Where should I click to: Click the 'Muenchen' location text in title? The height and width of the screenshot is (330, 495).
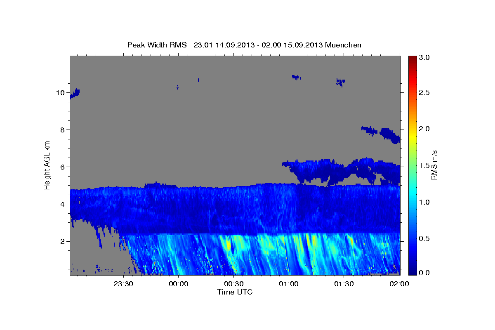click(343, 45)
